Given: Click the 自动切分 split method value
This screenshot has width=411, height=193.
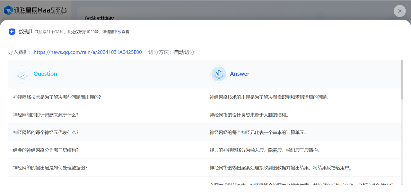Looking at the screenshot, I should [184, 52].
